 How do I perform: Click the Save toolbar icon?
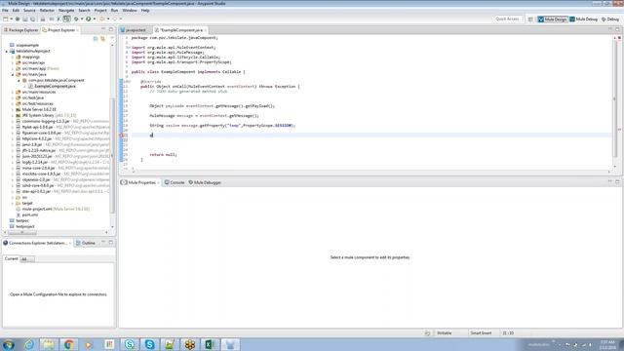25,19
